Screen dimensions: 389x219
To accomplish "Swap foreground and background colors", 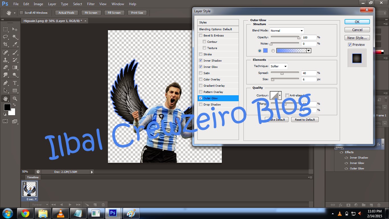I will 14,105.
